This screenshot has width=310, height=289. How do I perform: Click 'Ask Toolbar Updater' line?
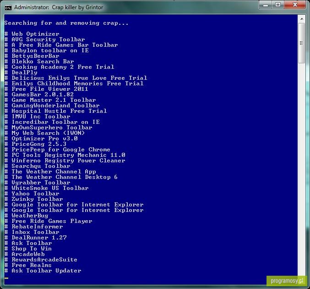coord(43,271)
